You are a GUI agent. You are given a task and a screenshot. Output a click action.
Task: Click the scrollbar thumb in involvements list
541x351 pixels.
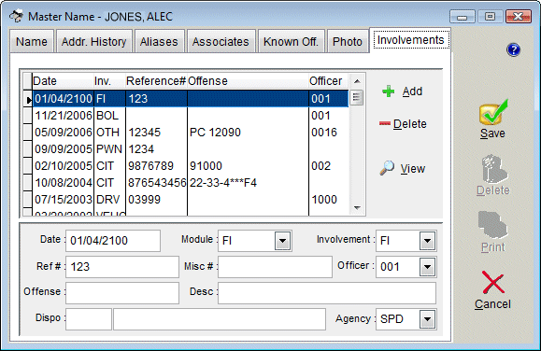(357, 98)
